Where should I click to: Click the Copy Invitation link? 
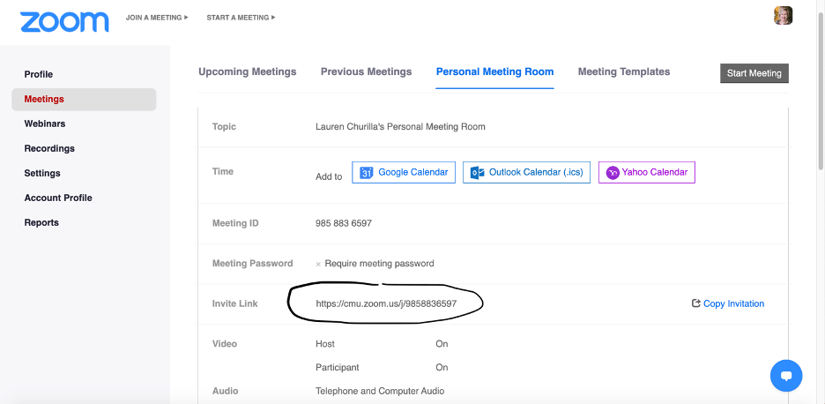pos(733,303)
